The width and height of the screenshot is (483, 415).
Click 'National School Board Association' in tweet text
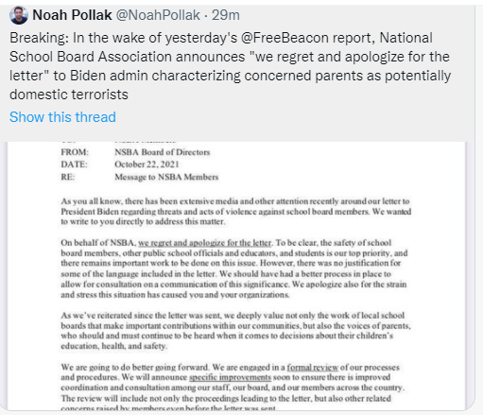(x=220, y=47)
